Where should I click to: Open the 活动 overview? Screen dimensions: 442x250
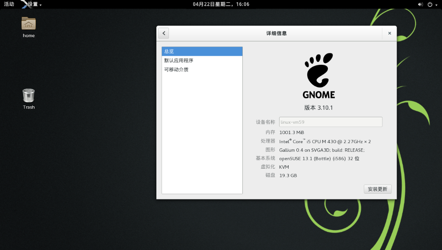tap(9, 4)
